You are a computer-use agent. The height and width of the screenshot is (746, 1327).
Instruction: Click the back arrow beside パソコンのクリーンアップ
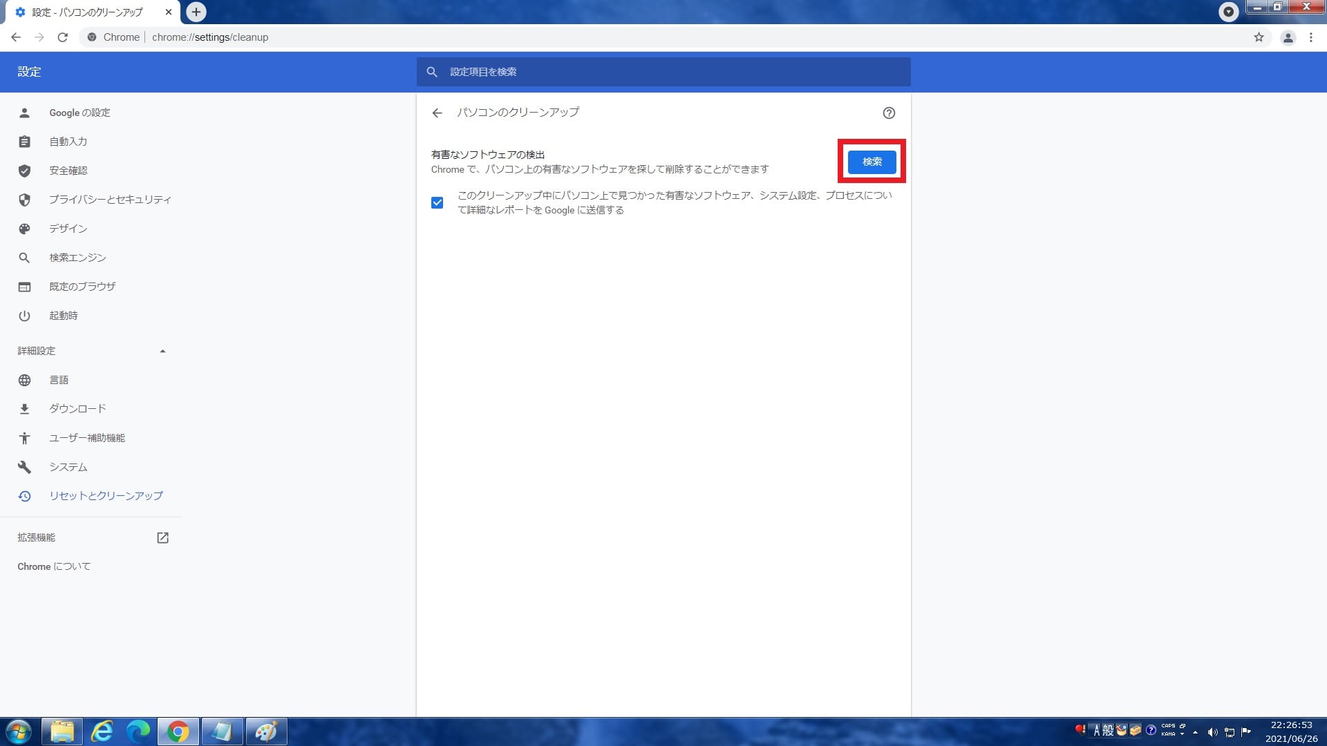437,113
